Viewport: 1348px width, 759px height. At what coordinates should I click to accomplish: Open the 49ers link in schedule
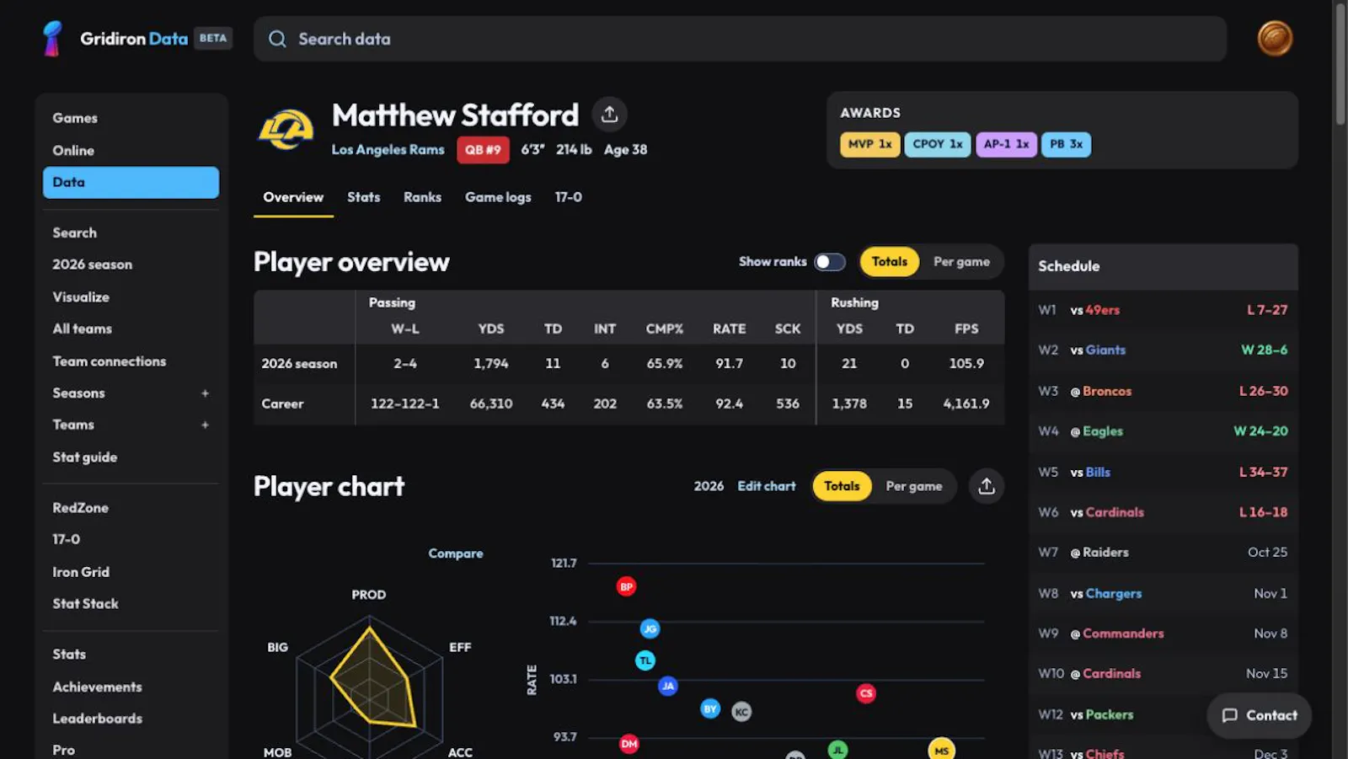(1103, 310)
